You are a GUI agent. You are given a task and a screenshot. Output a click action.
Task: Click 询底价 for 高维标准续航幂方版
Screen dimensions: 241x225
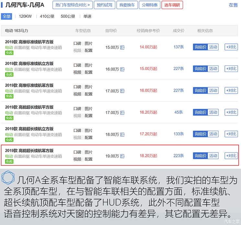tap(200, 90)
